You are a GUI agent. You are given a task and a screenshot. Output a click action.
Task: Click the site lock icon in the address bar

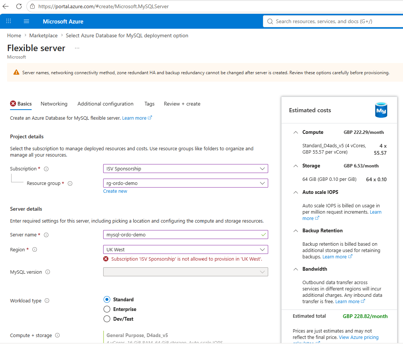click(32, 6)
